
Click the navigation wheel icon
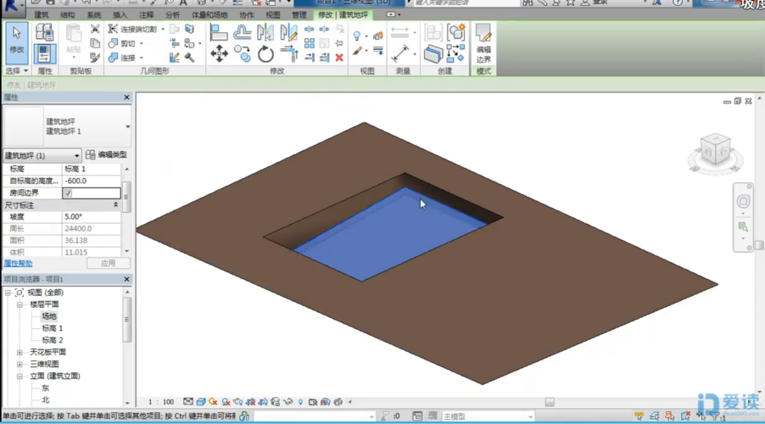pos(743,201)
